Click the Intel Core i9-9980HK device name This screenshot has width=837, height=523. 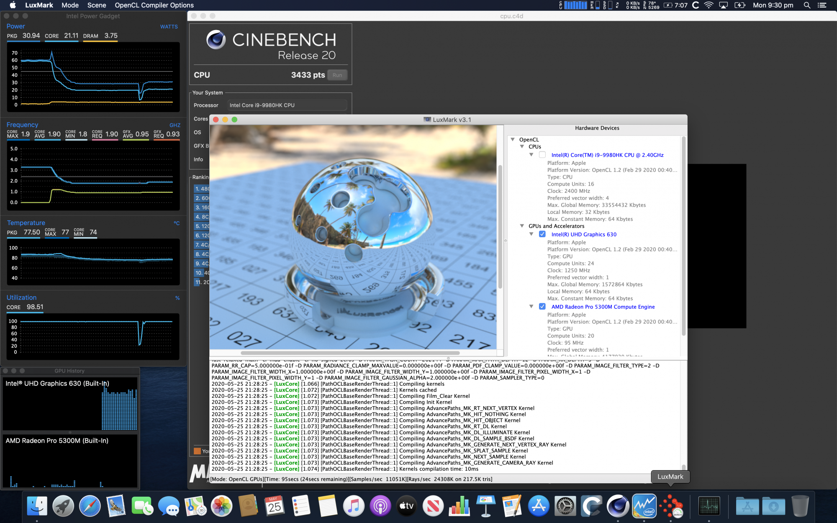[607, 155]
